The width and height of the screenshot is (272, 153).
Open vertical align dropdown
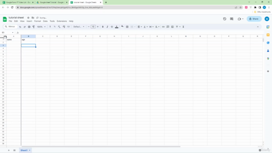click(145, 27)
